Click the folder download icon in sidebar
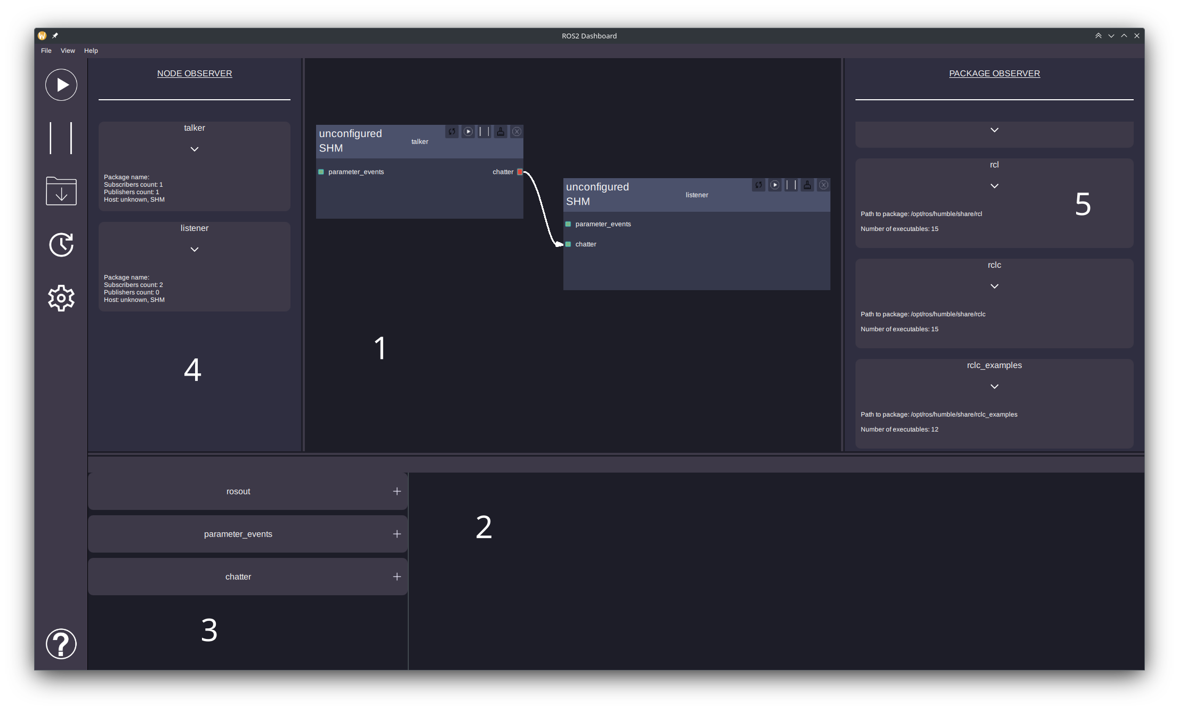This screenshot has height=711, width=1179. tap(61, 191)
